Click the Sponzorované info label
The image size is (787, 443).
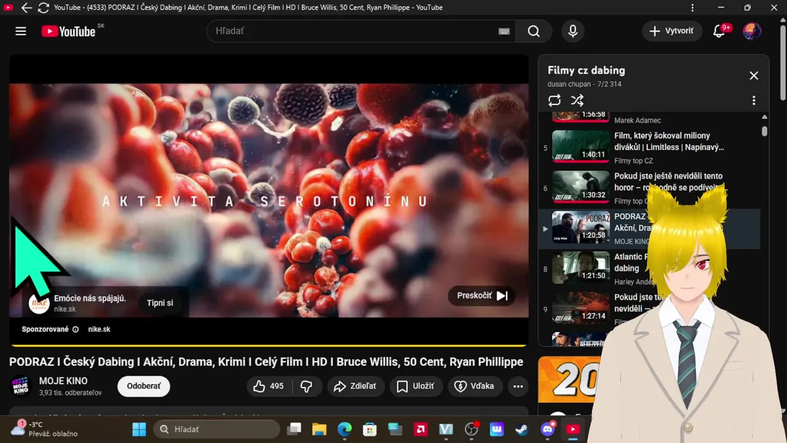(50, 329)
